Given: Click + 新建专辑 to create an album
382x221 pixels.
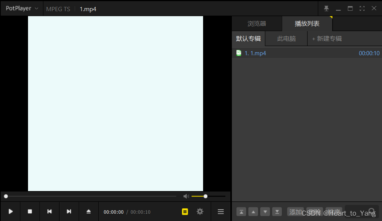Looking at the screenshot, I should click(327, 38).
